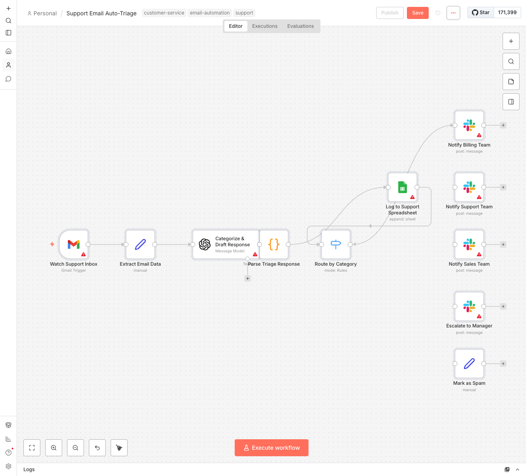Switch to the Evaluations tab
This screenshot has height=476, width=526.
(x=300, y=26)
